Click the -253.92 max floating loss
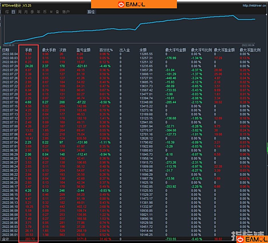 pyautogui.click(x=171, y=186)
